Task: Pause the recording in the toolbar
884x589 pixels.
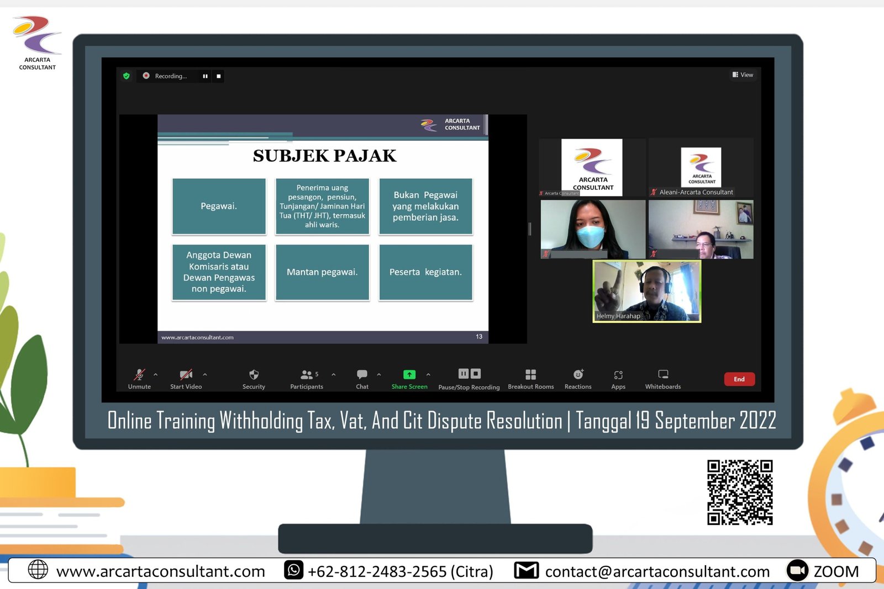Action: point(463,374)
